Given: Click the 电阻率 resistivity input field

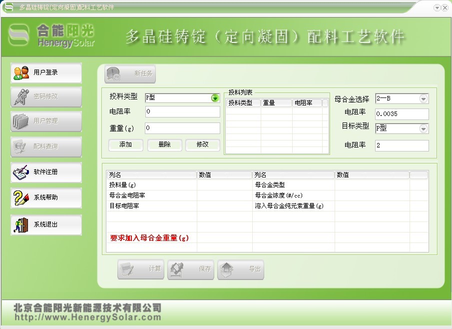Looking at the screenshot, I should (x=182, y=112).
